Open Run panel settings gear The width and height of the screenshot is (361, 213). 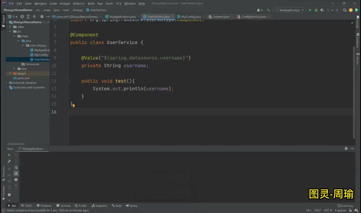point(346,149)
